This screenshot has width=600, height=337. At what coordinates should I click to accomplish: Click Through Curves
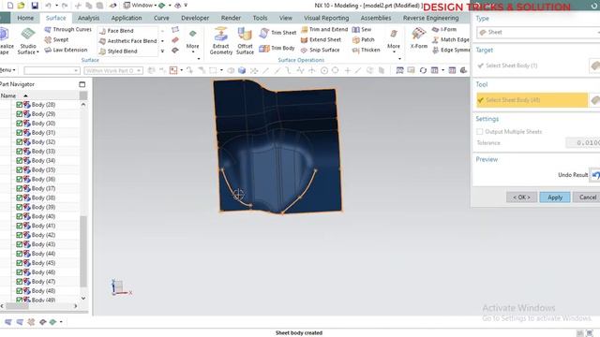click(68, 29)
